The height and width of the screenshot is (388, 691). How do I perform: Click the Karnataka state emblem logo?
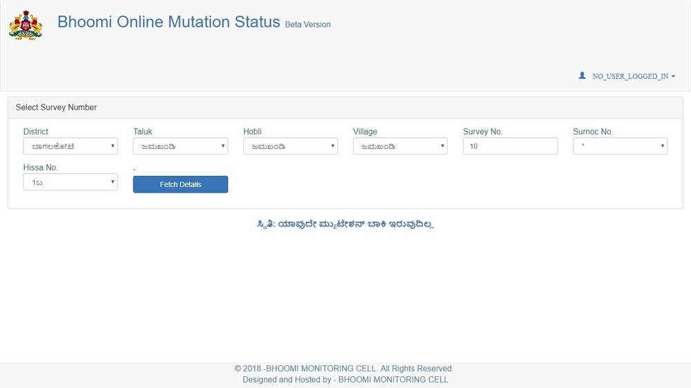click(x=26, y=25)
